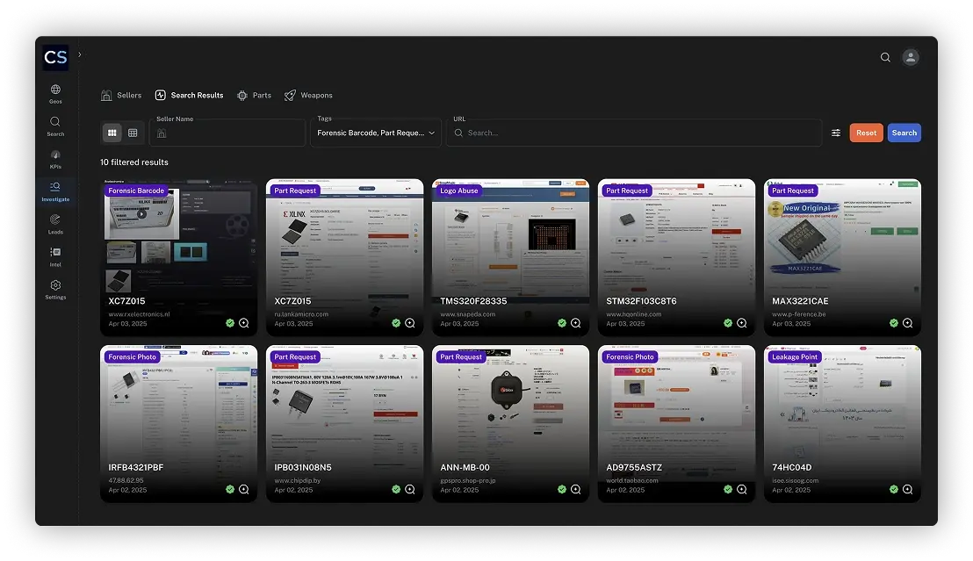Click green check on 74HC04D card
Viewport: 973px width, 561px height.
pos(894,490)
